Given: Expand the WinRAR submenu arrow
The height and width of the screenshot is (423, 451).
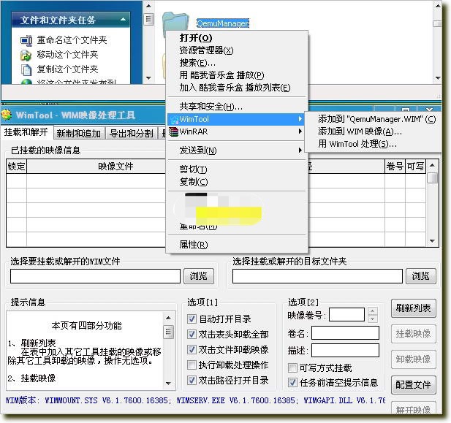Looking at the screenshot, I should 300,131.
